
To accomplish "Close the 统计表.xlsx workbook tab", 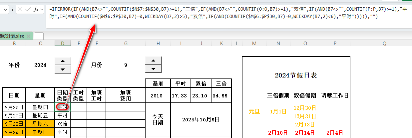I will coord(29,36).
